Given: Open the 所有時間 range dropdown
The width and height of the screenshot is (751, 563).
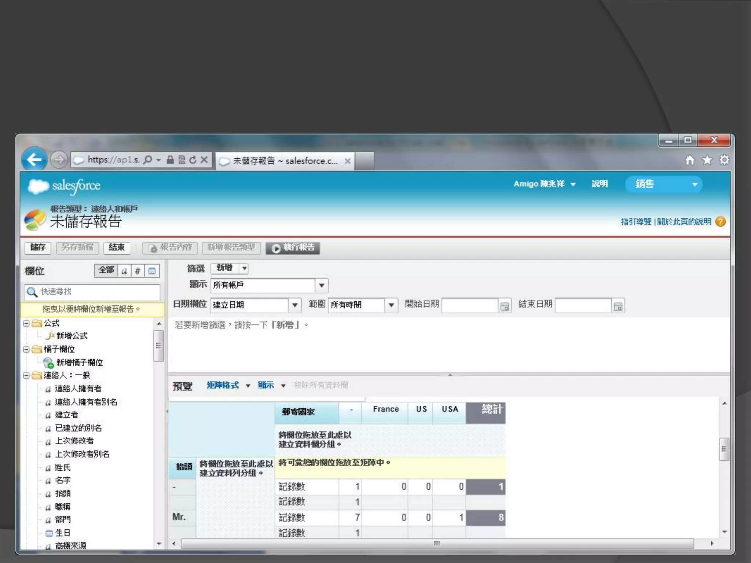Looking at the screenshot, I should tap(391, 305).
